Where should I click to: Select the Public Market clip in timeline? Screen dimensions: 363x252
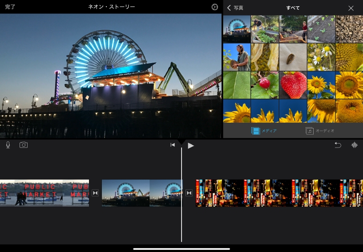(x=44, y=193)
